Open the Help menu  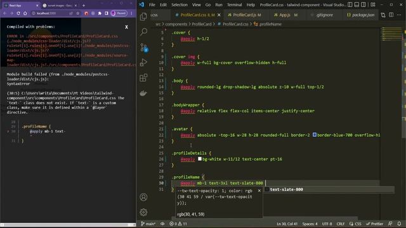click(251, 4)
